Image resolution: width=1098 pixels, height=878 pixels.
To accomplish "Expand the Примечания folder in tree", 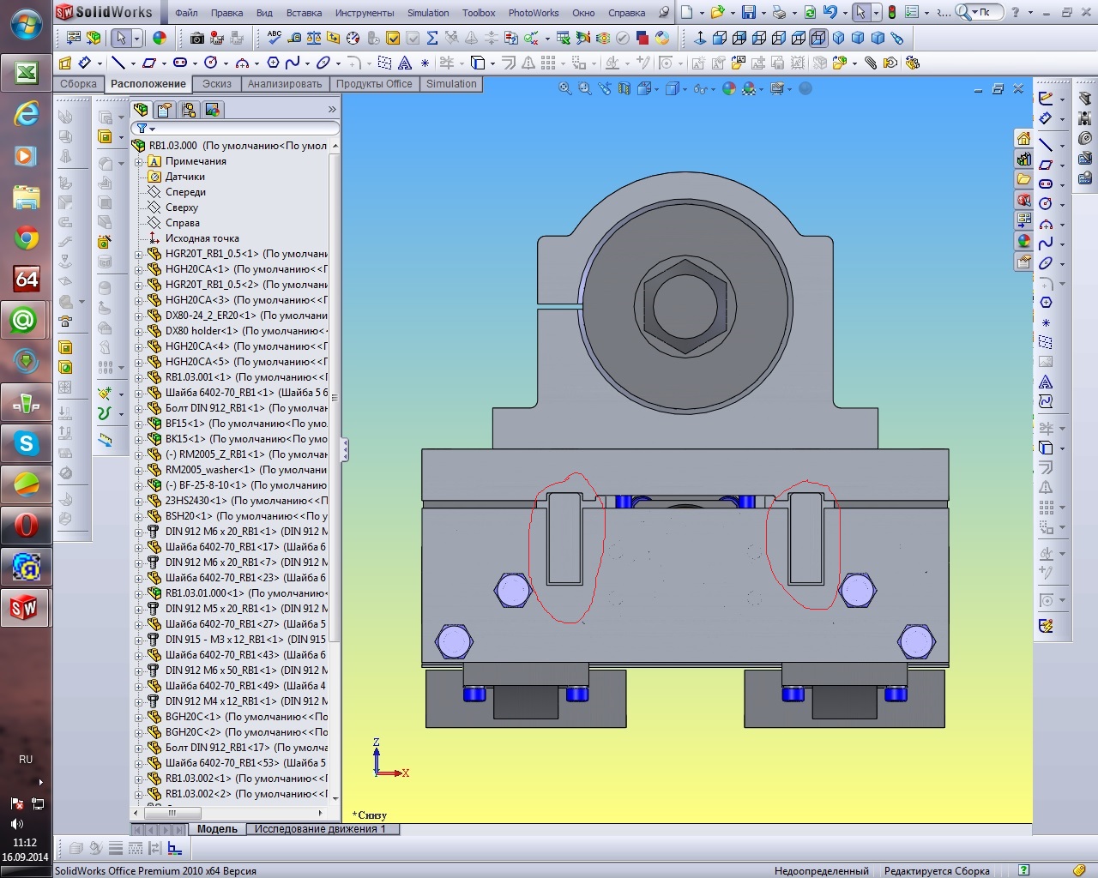I will point(139,161).
